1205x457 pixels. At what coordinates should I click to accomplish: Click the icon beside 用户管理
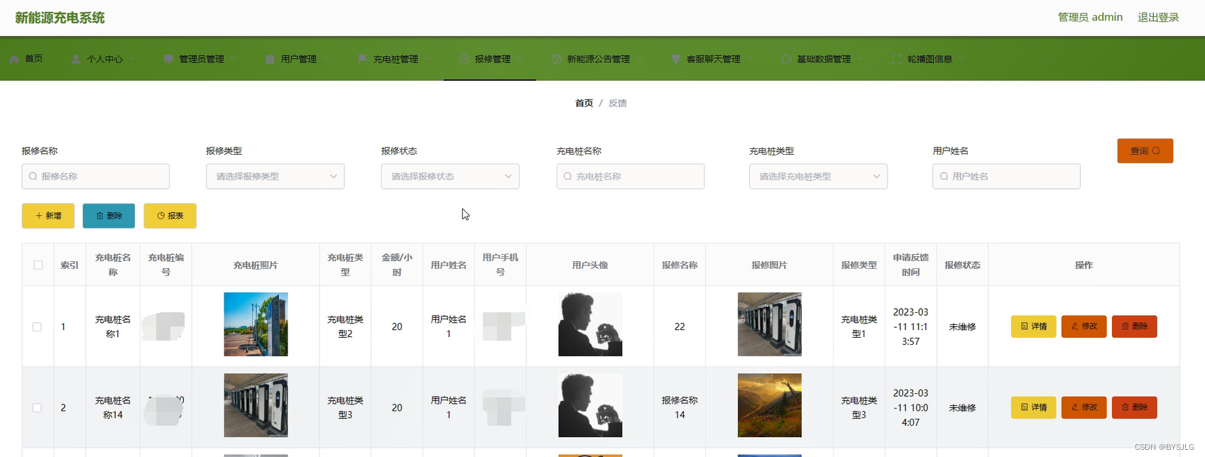click(x=270, y=60)
